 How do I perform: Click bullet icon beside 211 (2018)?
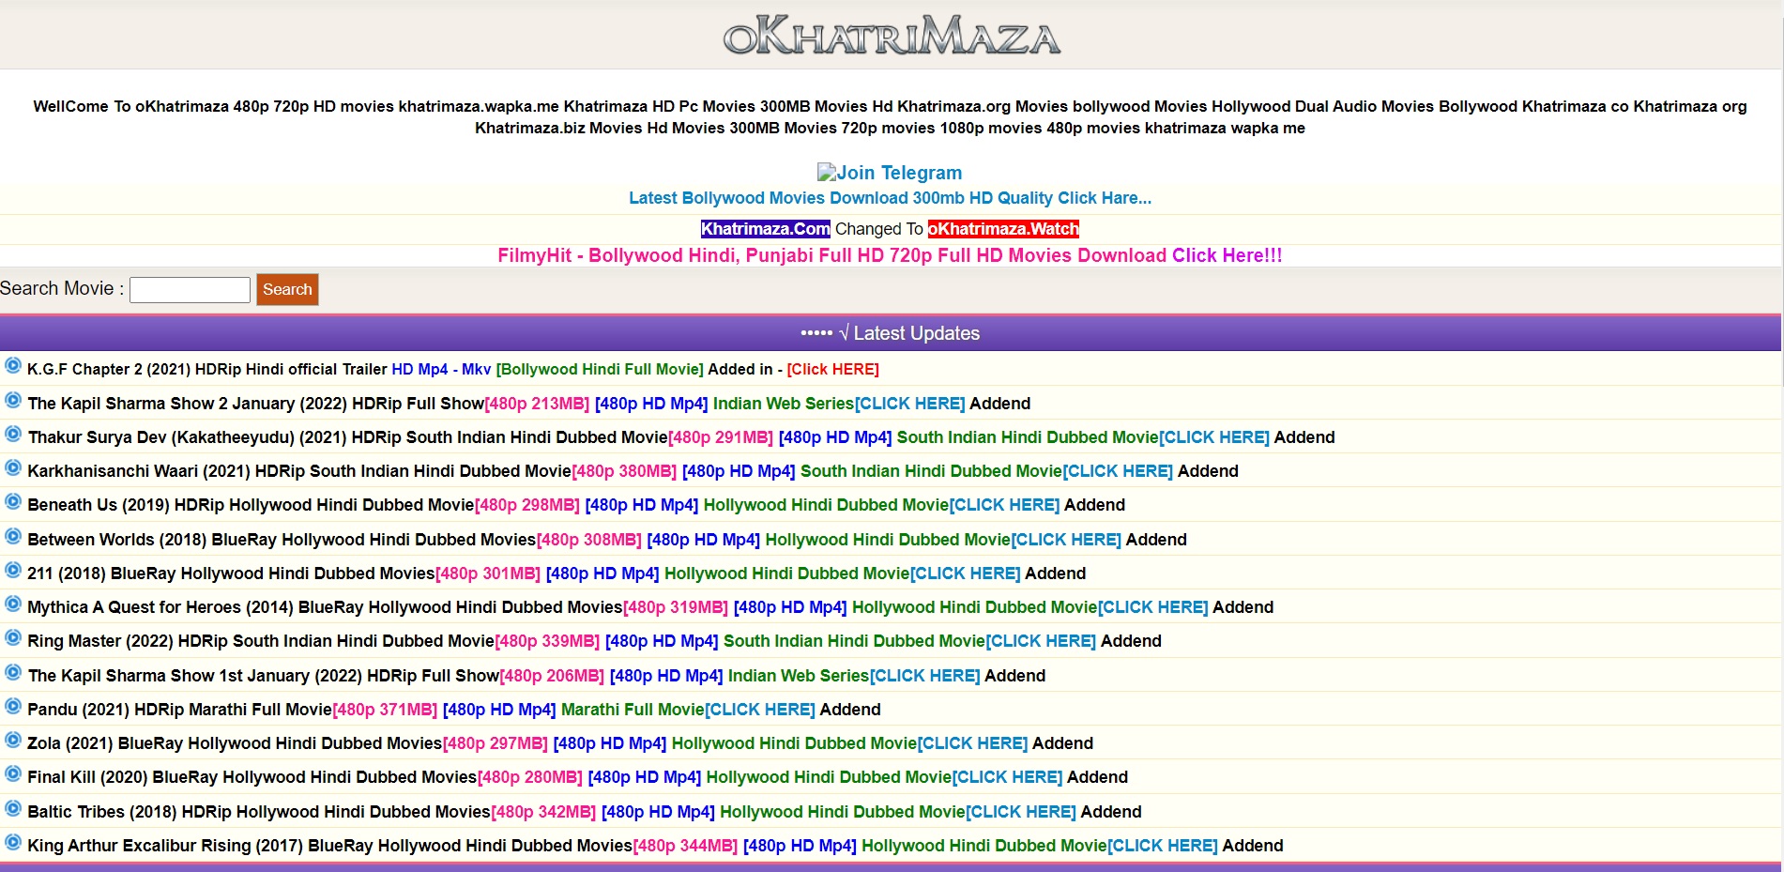point(13,570)
